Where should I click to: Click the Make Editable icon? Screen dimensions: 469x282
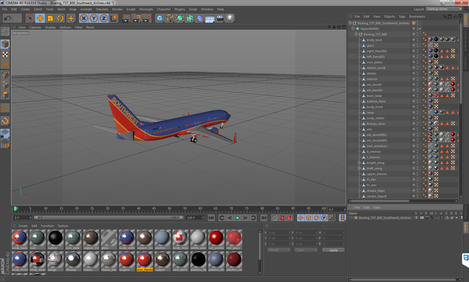(5, 31)
